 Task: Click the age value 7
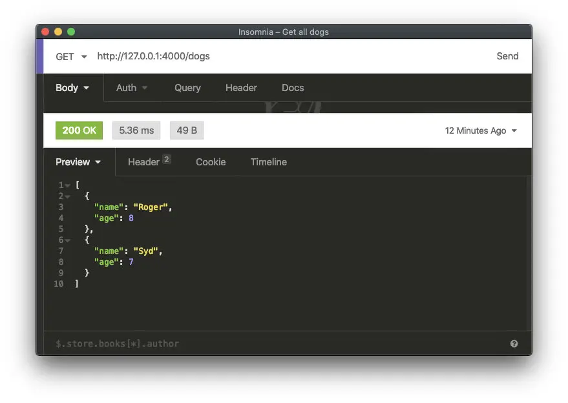coord(131,262)
